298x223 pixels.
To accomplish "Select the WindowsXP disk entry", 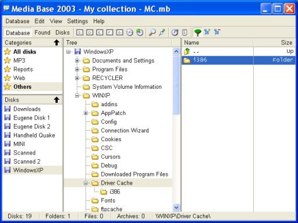I will 33,170.
